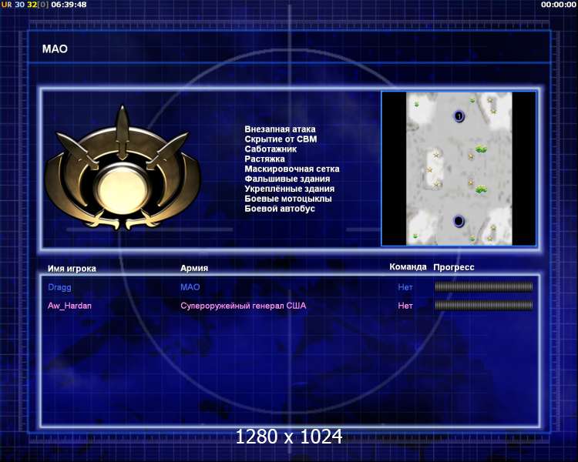Screen dimensions: 578x462
Task: Click the 'UR 30 32' counter readout
Action: (x=25, y=5)
